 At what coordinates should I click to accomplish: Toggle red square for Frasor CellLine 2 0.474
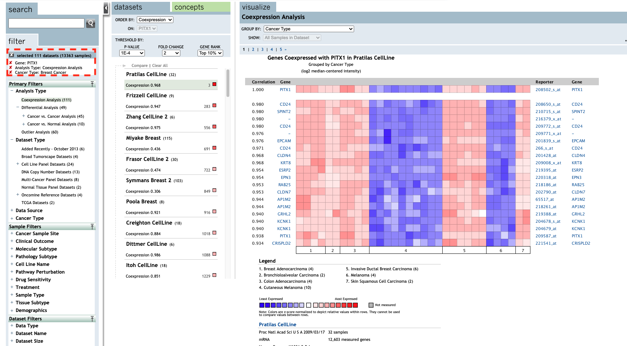[x=214, y=169]
